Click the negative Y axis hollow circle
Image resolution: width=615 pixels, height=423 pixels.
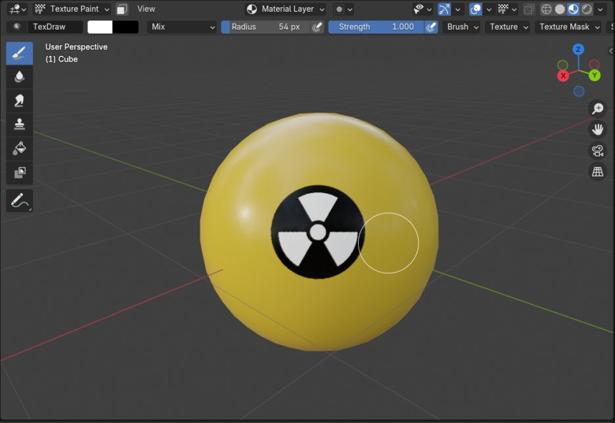(x=562, y=65)
